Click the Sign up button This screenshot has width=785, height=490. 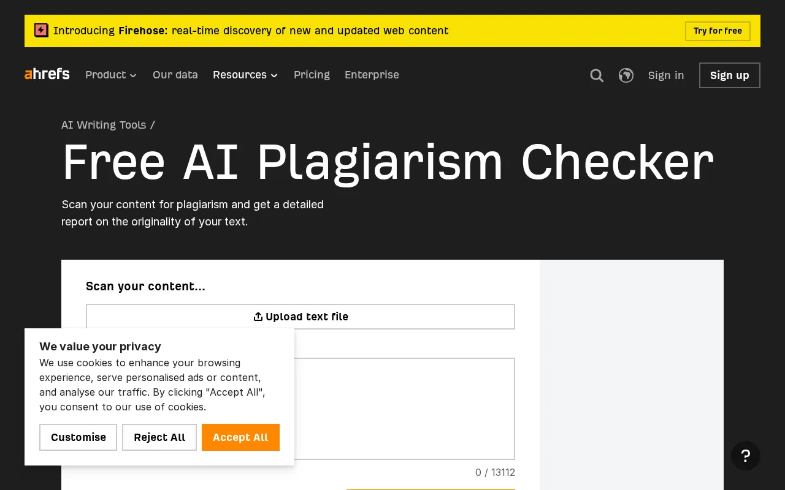coord(730,75)
